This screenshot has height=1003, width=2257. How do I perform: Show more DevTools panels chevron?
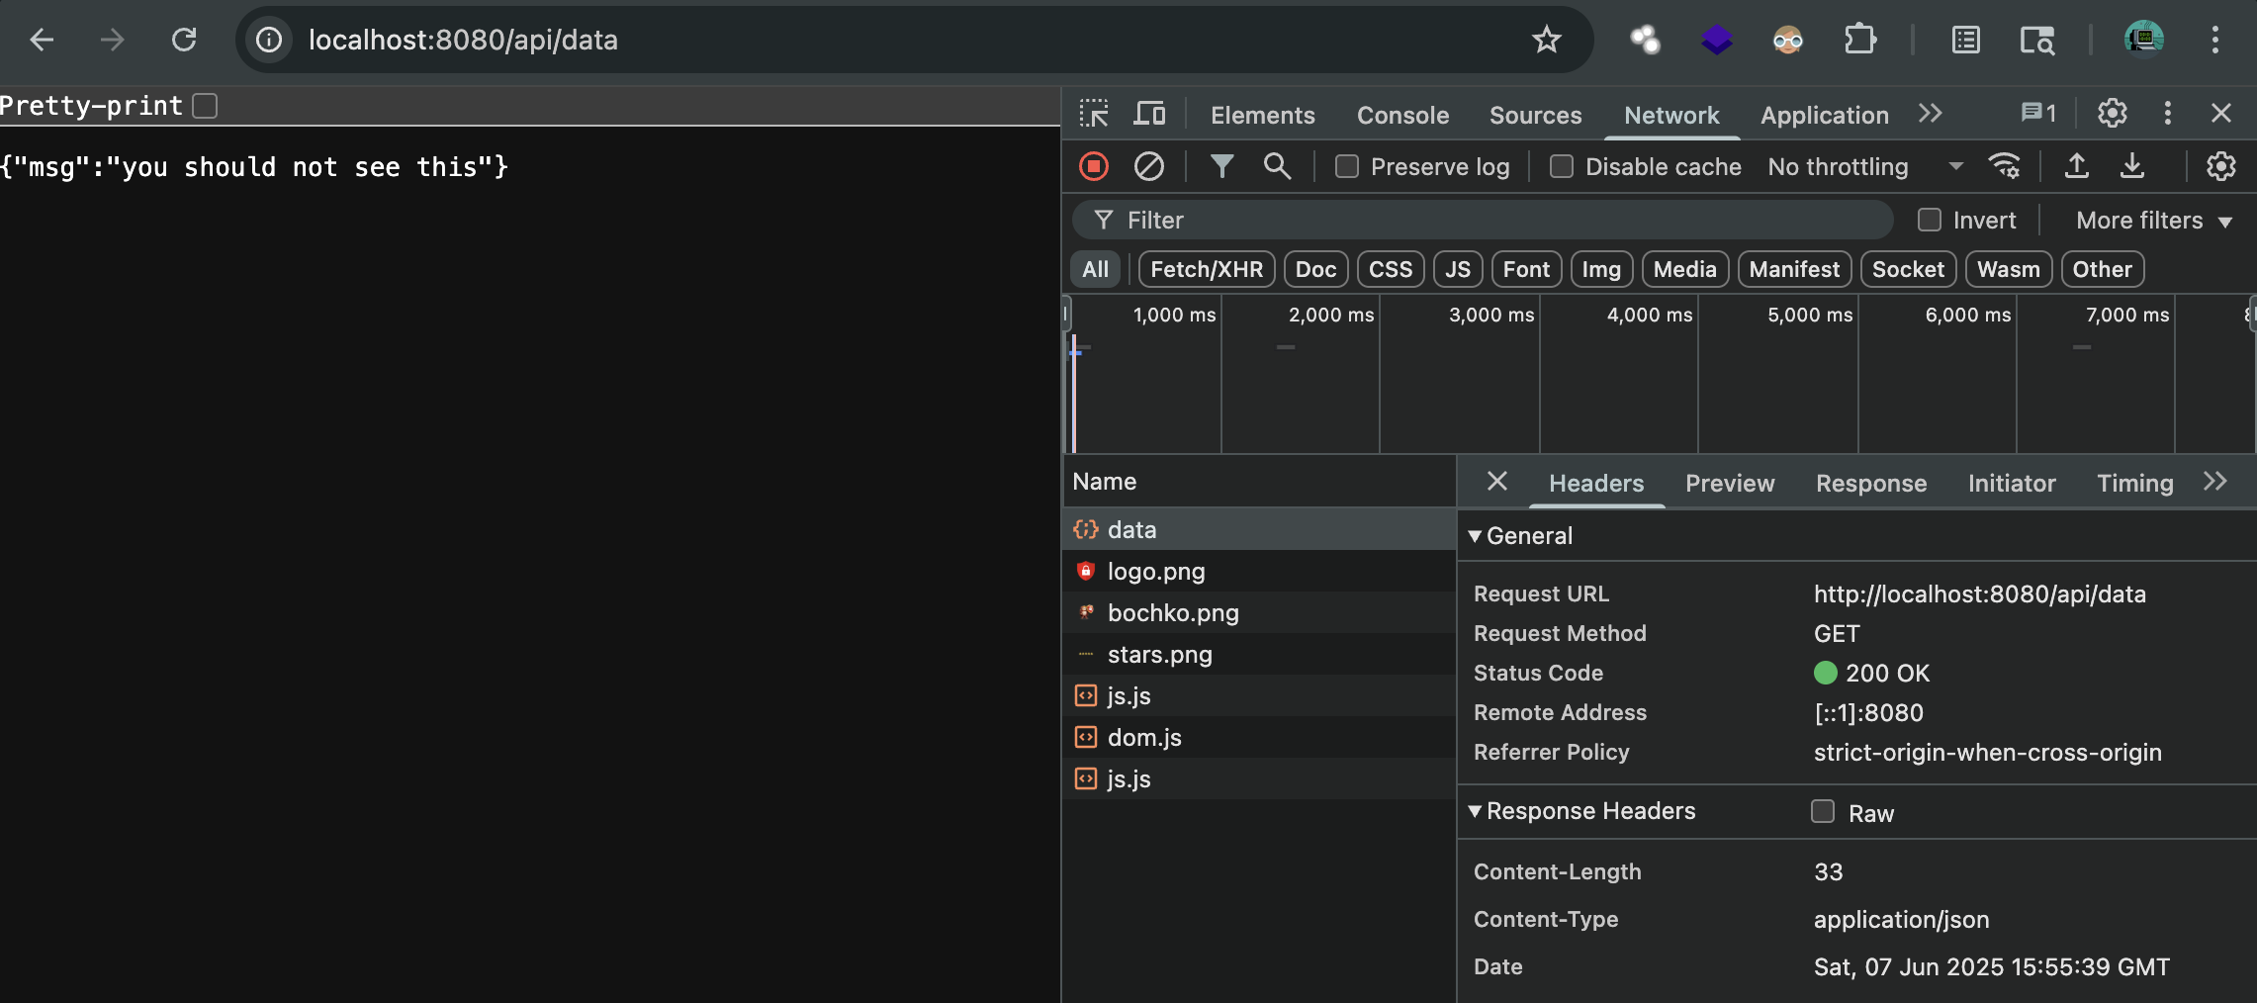click(1930, 114)
